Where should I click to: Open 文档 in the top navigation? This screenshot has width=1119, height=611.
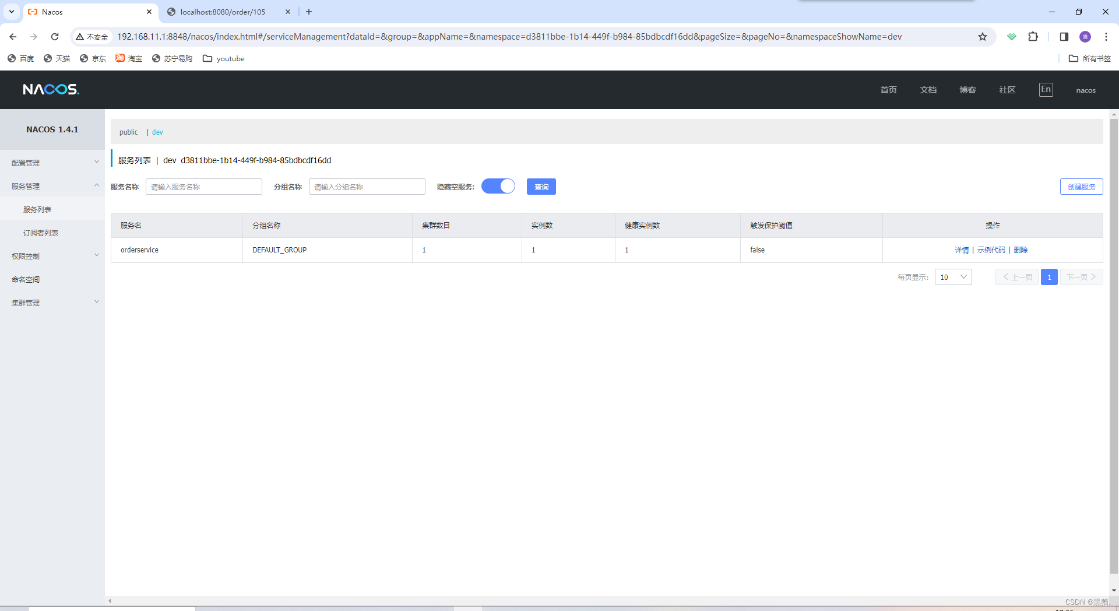tap(928, 90)
